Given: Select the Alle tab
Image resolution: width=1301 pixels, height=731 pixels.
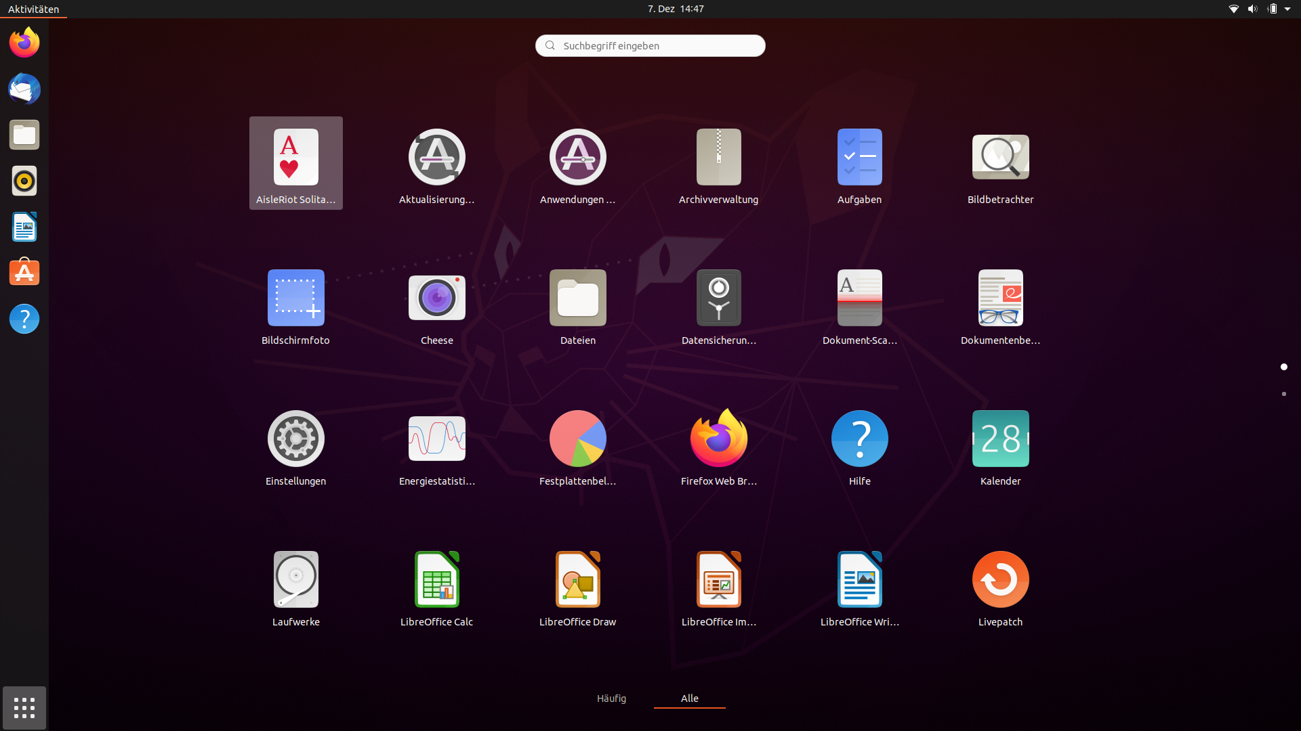Looking at the screenshot, I should (689, 699).
